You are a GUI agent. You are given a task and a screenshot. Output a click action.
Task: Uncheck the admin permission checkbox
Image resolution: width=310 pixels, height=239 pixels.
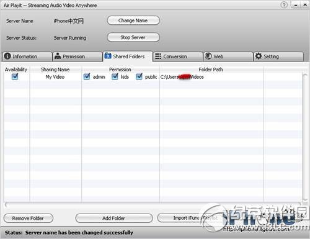point(87,76)
